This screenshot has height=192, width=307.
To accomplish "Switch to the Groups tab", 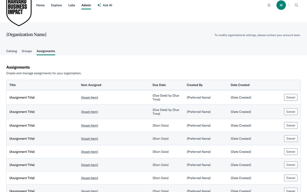I will (x=26, y=51).
